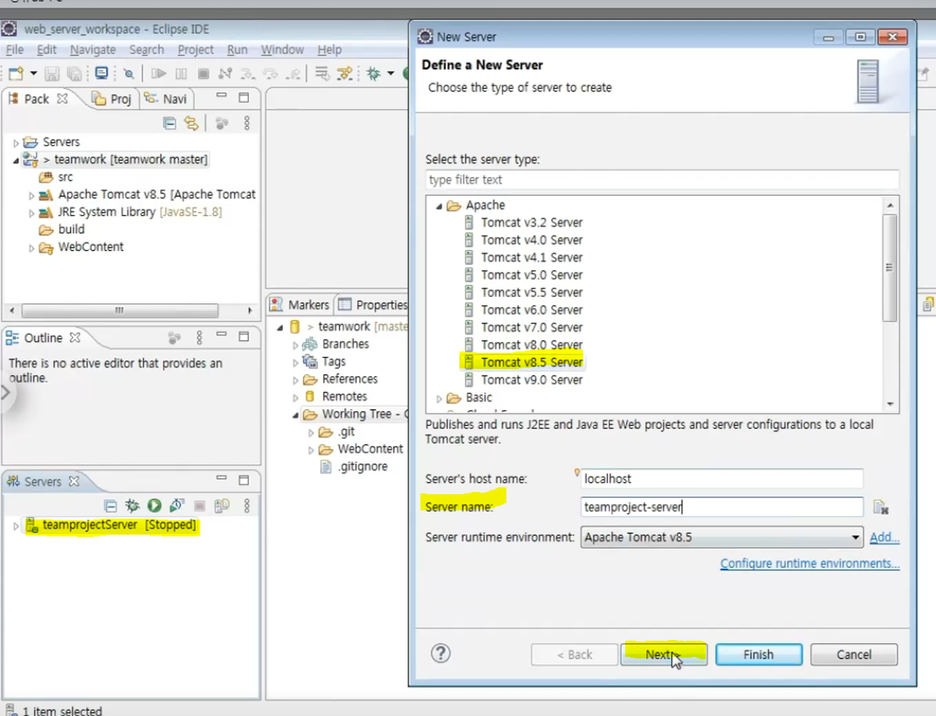
Task: Open the Navigate menu
Action: (x=93, y=50)
